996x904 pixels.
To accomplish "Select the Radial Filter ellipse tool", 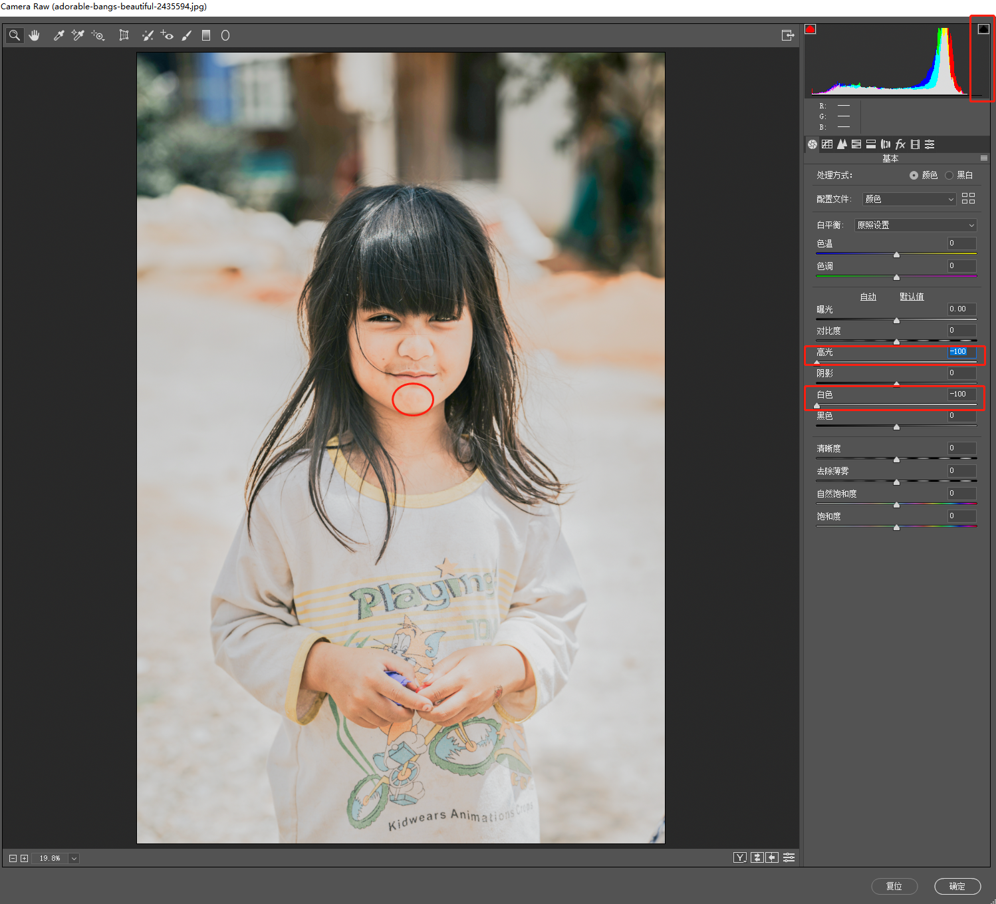I will click(x=225, y=35).
